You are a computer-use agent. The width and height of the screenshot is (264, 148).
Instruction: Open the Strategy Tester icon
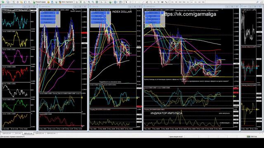click(29, 2)
